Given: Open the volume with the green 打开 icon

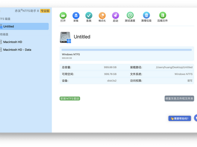Looking at the screenshot, I should pos(63,15).
